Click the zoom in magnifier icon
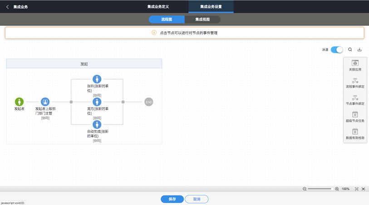The width and height of the screenshot is (369, 205). [337, 189]
